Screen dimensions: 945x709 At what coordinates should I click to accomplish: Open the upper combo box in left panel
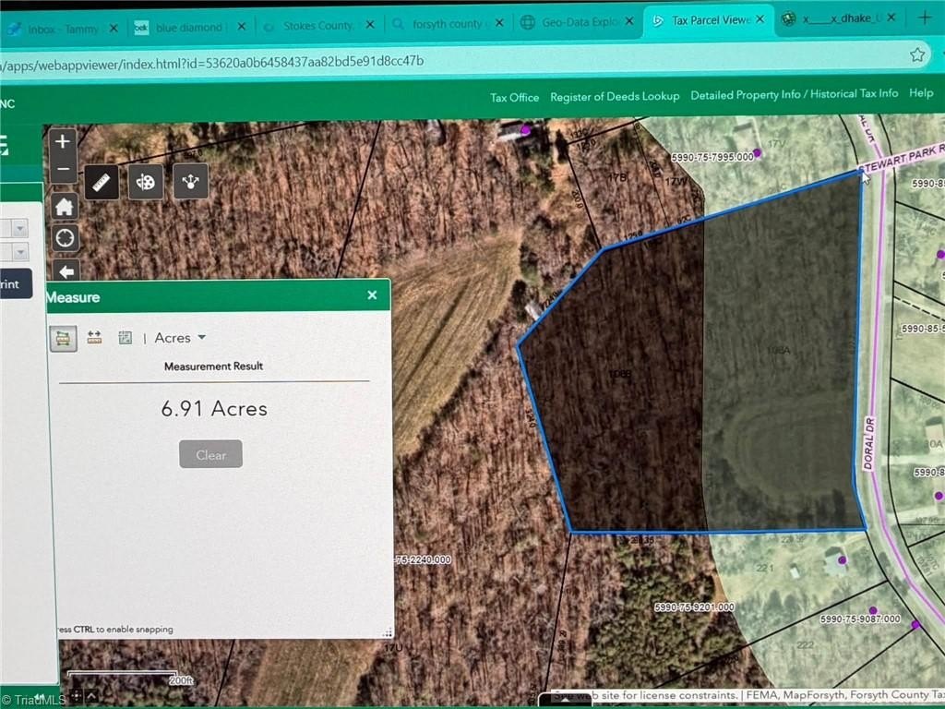click(14, 228)
